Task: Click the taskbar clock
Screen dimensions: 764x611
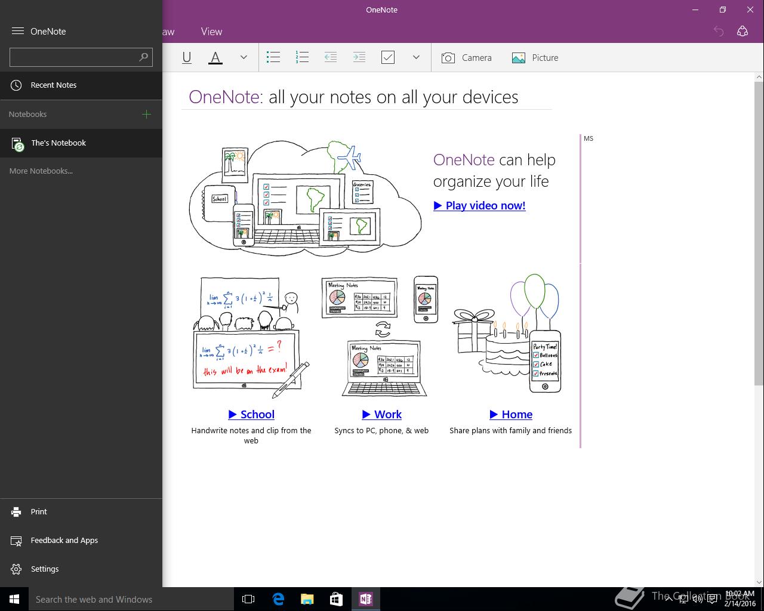Action: [740, 599]
